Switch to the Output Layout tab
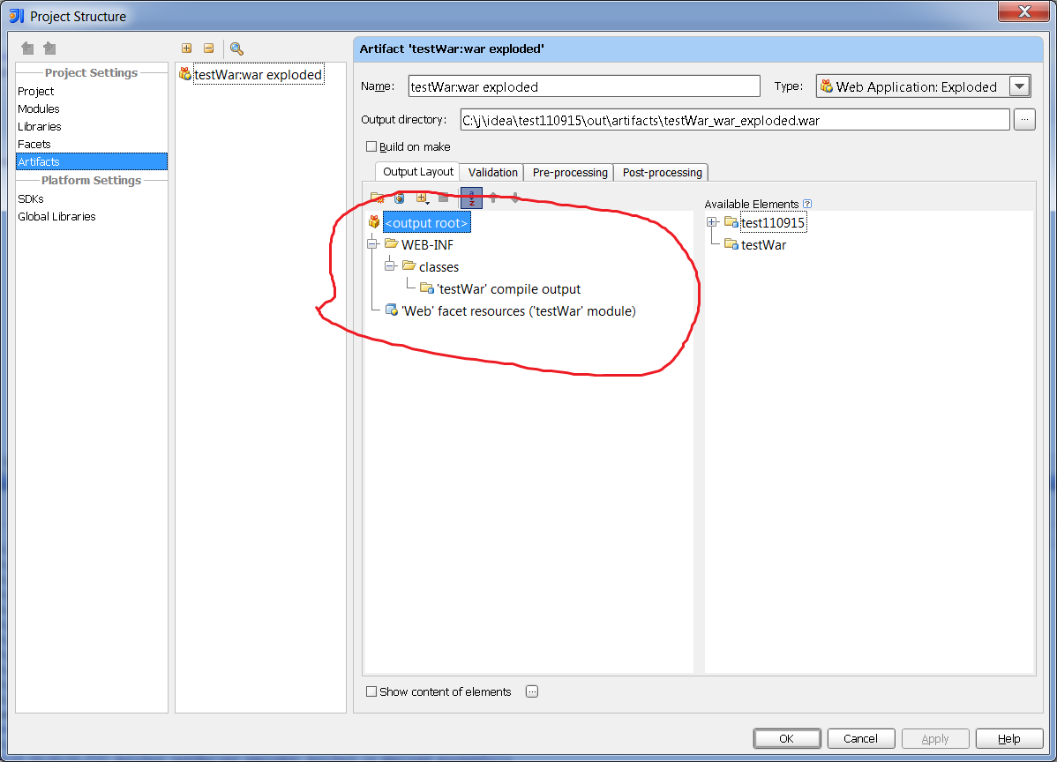 coord(418,172)
